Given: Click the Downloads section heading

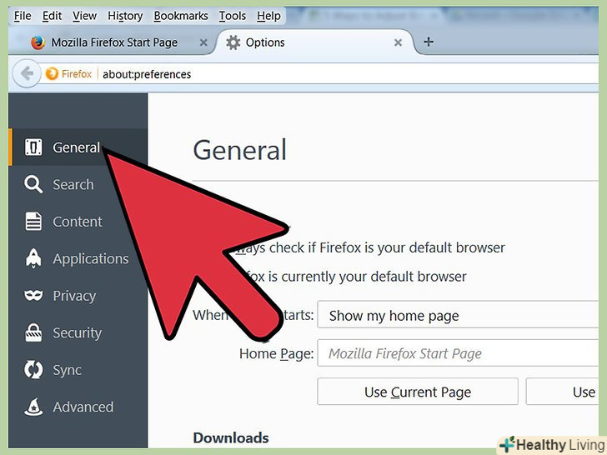Looking at the screenshot, I should coord(231,438).
